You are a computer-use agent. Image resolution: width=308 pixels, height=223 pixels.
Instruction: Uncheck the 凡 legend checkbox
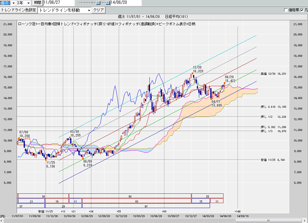tap(302, 10)
